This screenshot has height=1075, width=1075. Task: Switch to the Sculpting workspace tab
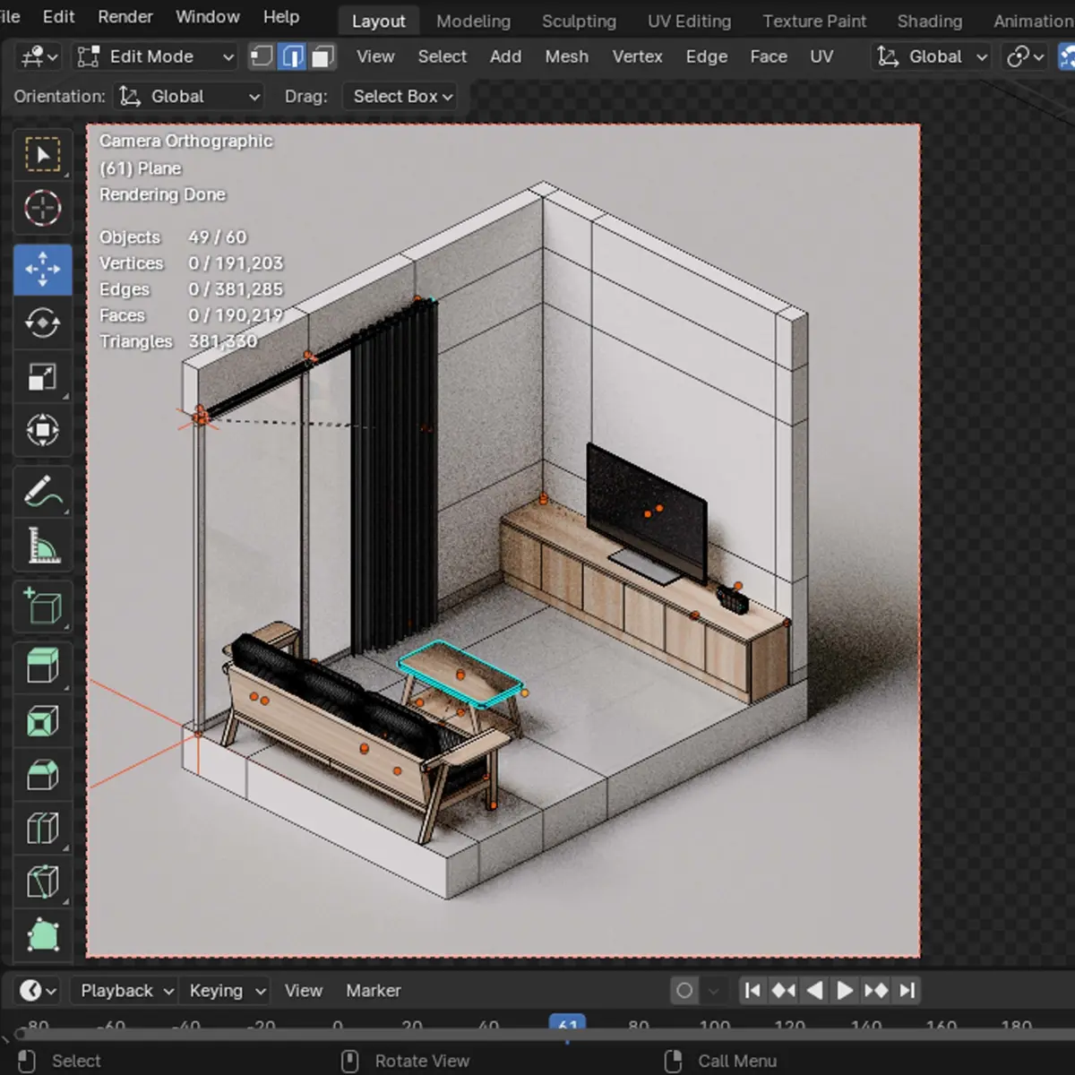[579, 21]
